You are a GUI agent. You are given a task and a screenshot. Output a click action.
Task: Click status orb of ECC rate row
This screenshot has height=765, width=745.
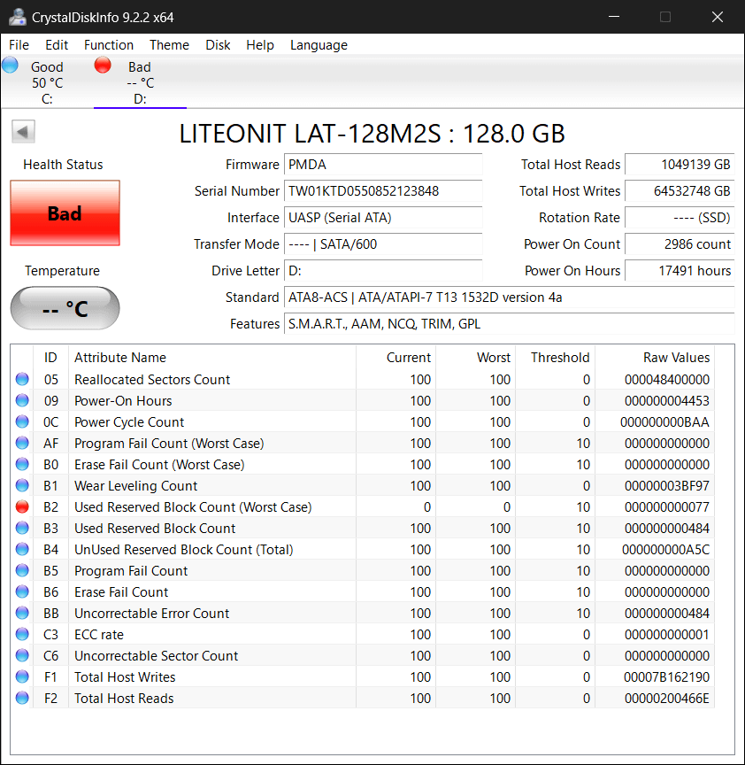point(22,634)
